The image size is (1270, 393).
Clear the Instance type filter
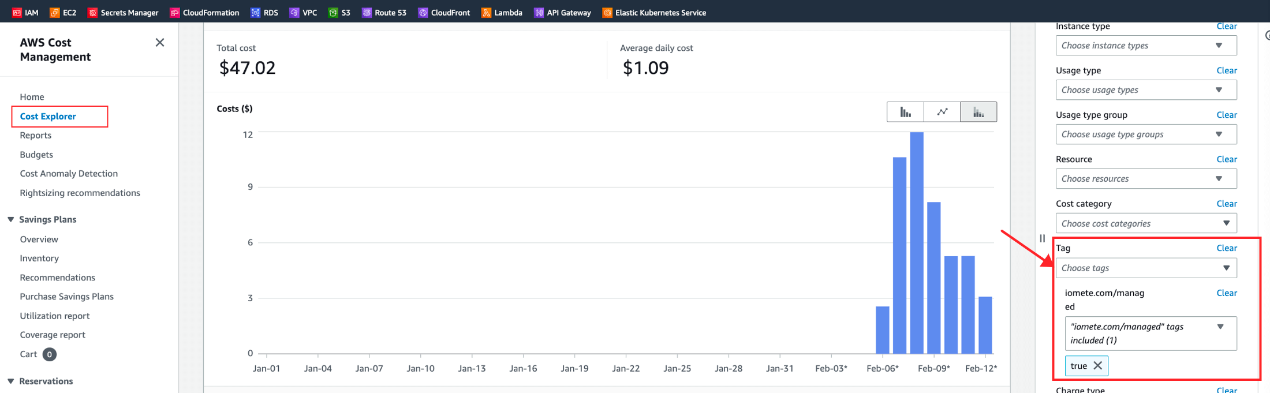tap(1227, 26)
